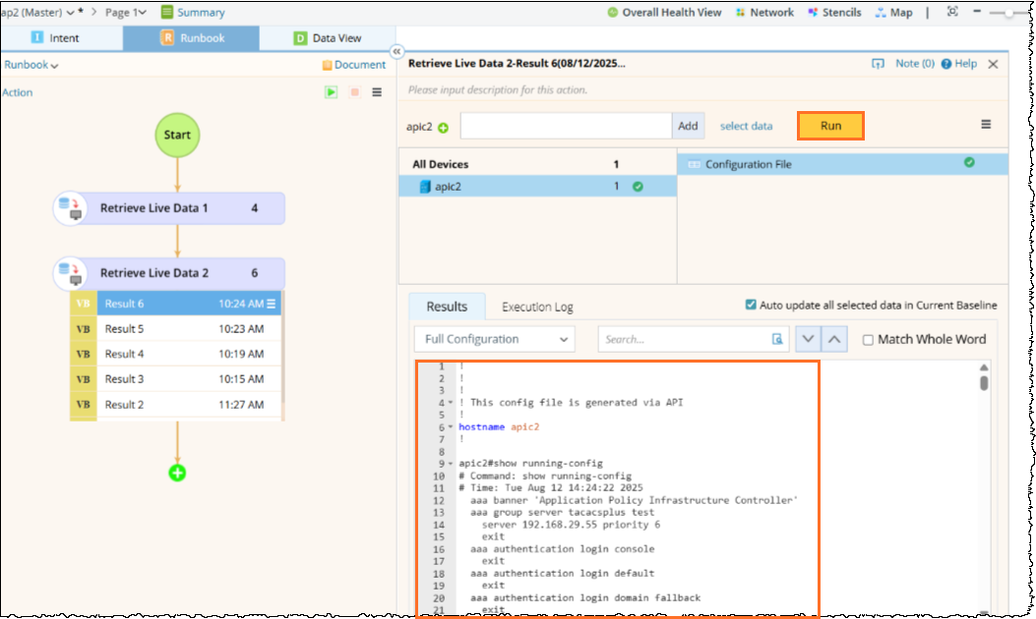
Task: Click green plus icon next to apic2
Action: [x=443, y=128]
